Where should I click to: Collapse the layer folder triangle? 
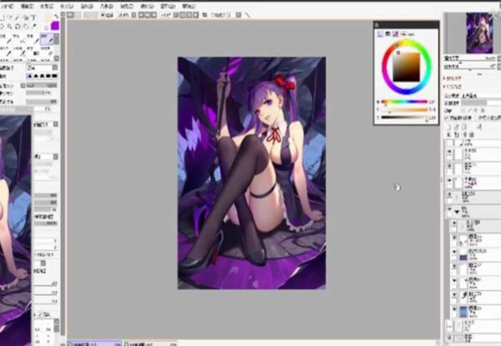(457, 212)
